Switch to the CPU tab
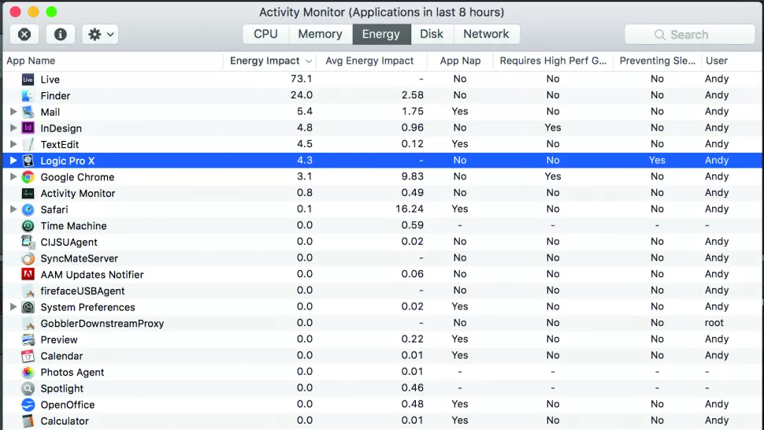Image resolution: width=764 pixels, height=430 pixels. 265,34
